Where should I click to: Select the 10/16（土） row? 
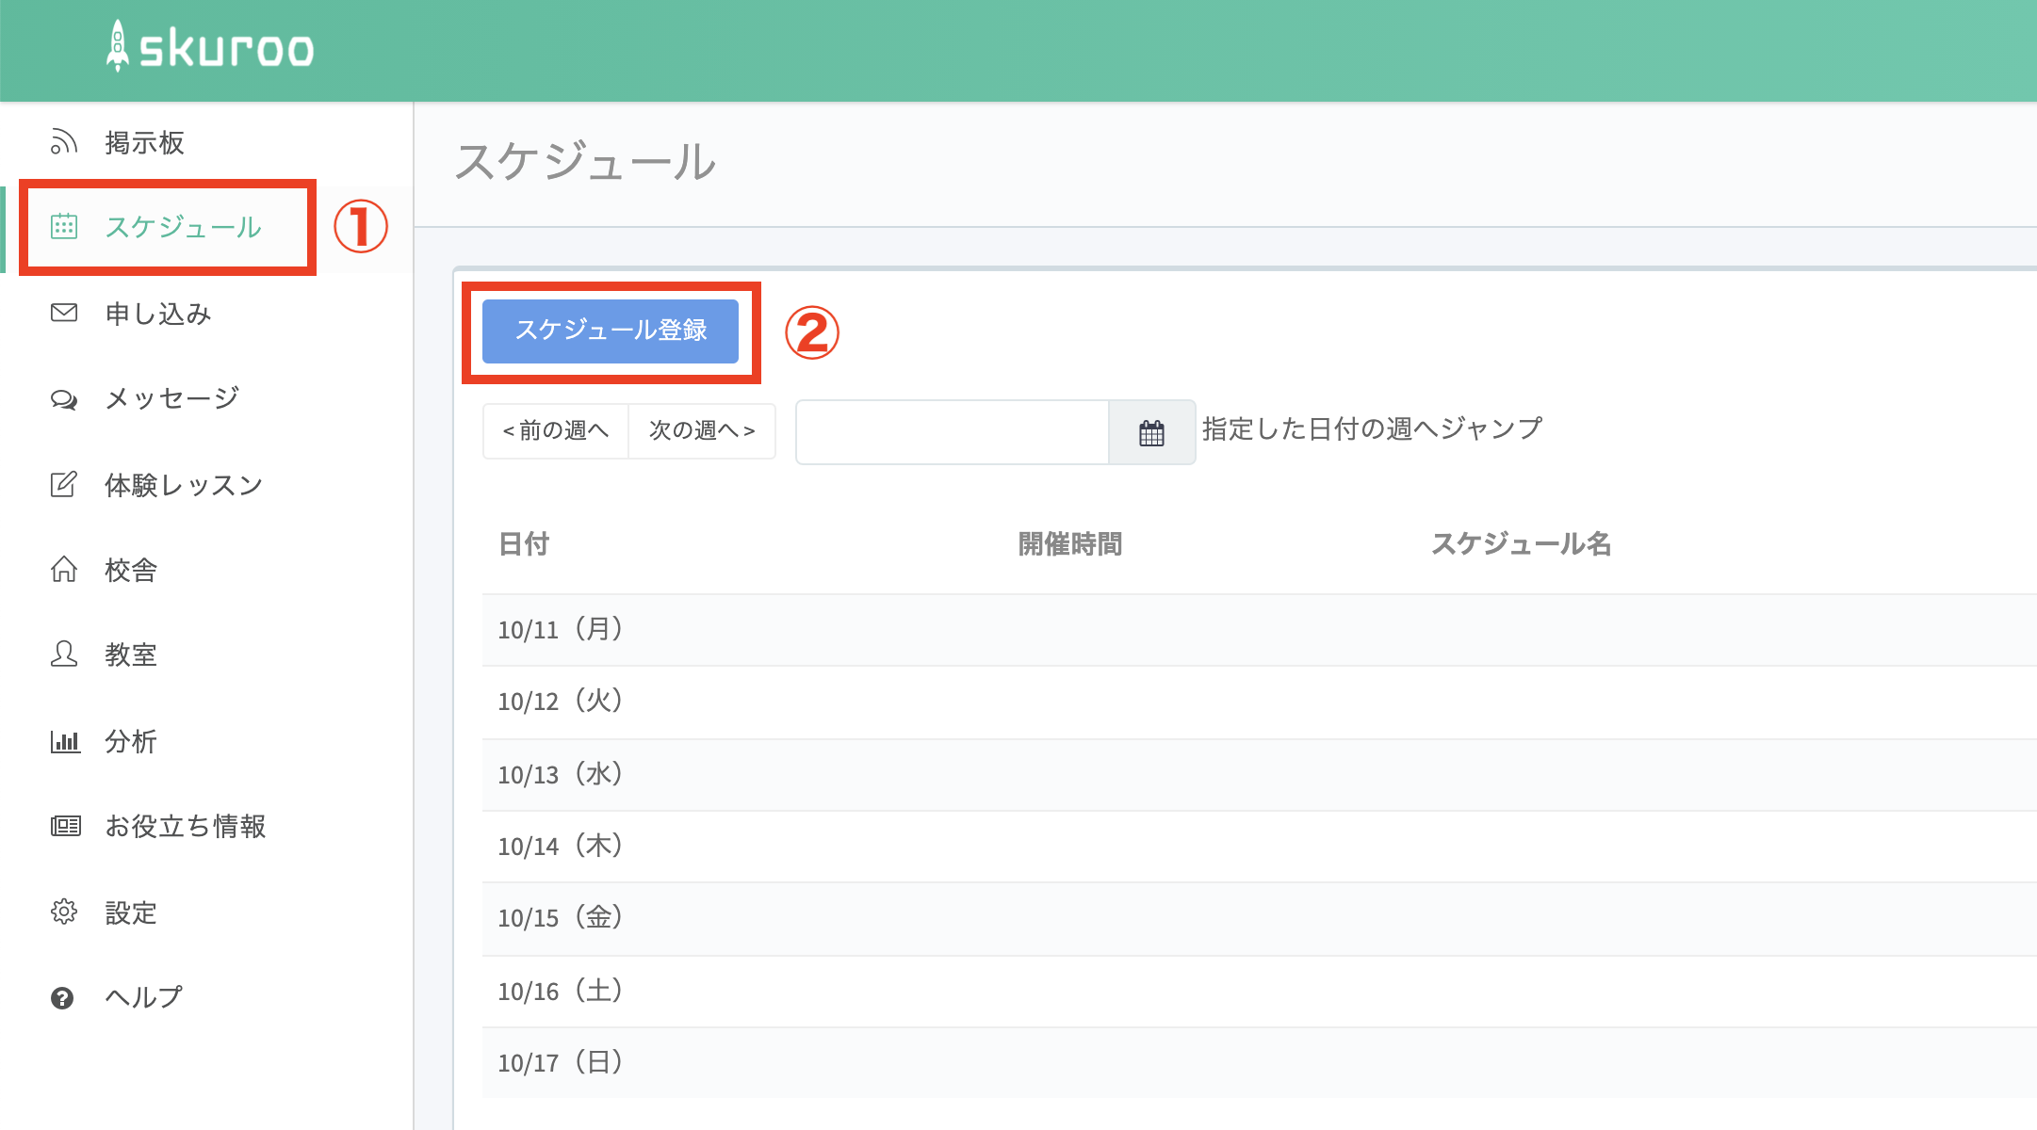point(1260,991)
